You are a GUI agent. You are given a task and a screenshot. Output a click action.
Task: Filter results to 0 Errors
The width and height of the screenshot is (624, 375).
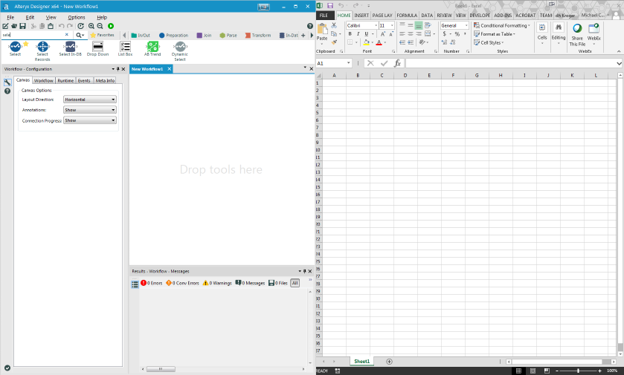pos(152,283)
